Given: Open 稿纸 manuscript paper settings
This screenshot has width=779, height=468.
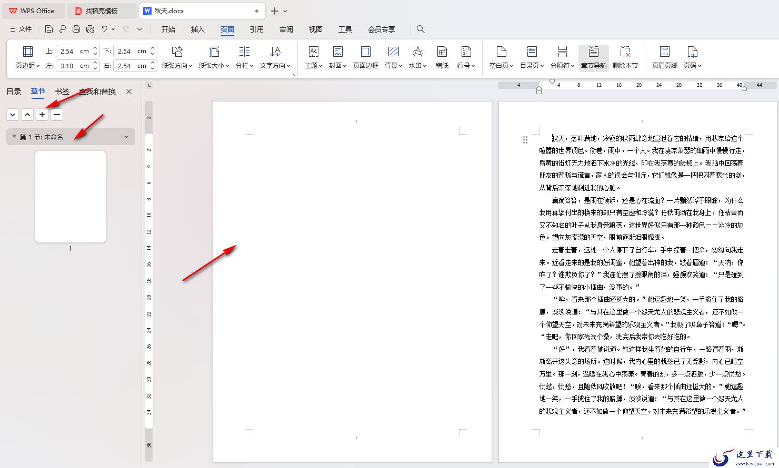Looking at the screenshot, I should 442,57.
